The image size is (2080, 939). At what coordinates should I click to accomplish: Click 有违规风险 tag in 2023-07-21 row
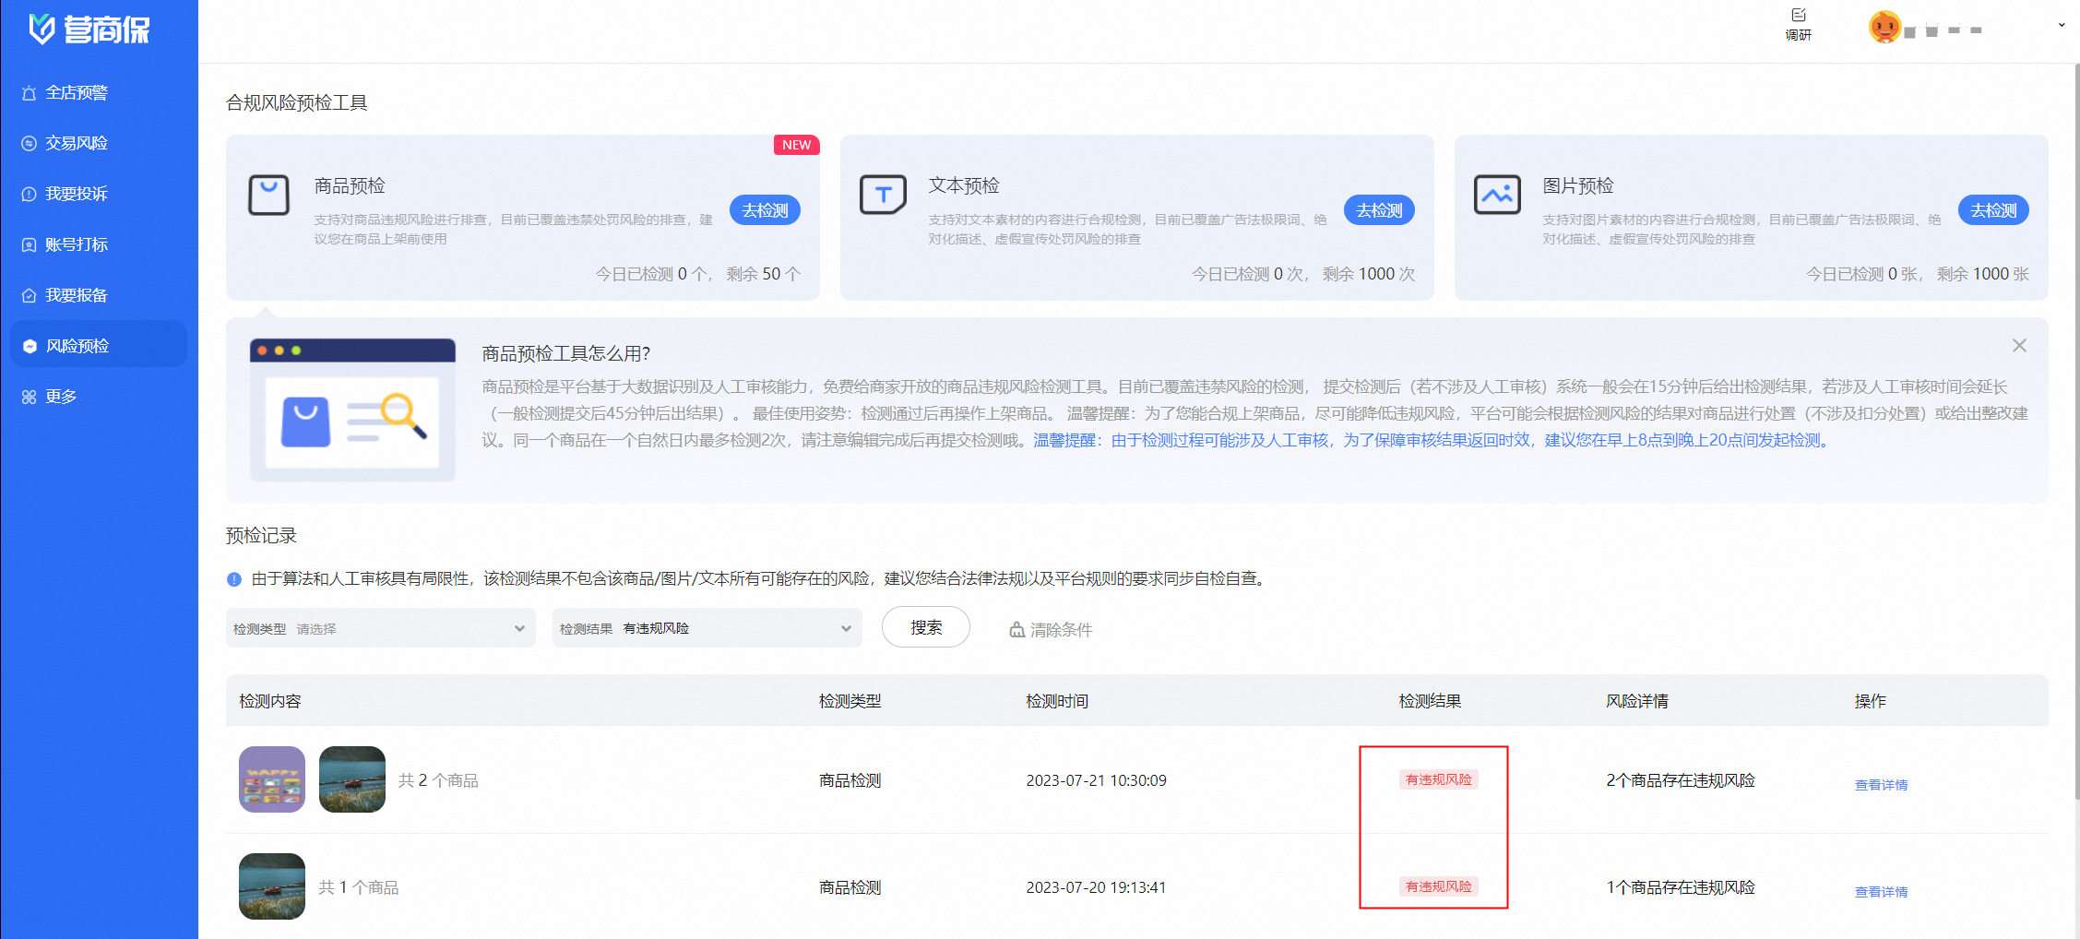pos(1438,780)
